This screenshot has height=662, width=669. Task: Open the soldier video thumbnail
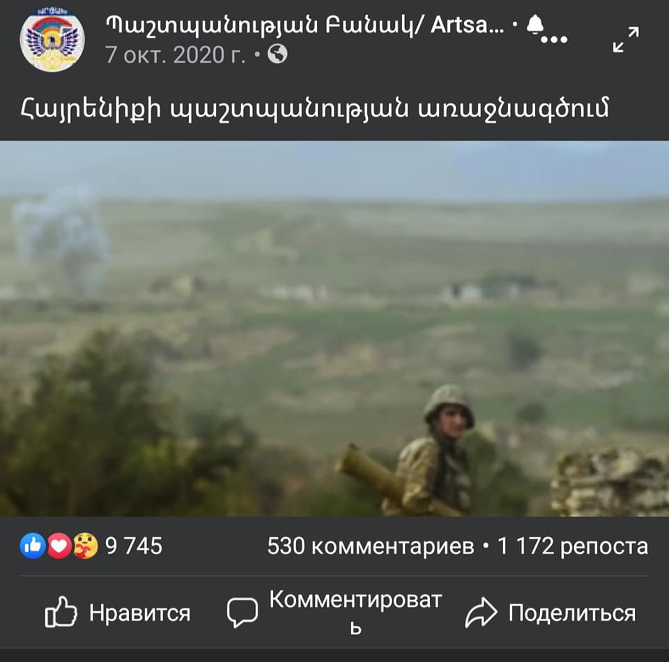tap(334, 328)
